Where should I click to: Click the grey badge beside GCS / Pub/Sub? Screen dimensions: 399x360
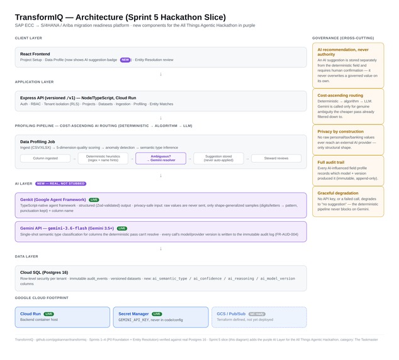point(257,314)
